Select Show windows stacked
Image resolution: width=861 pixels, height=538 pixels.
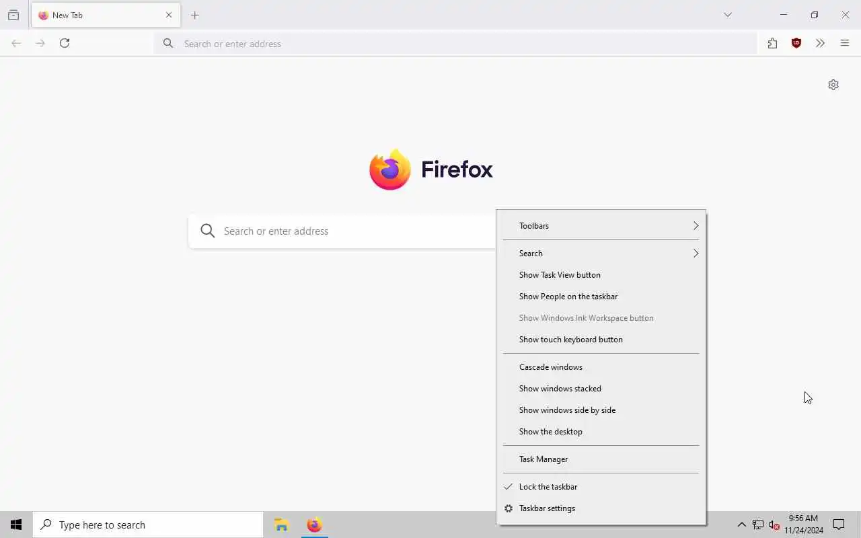point(601,389)
